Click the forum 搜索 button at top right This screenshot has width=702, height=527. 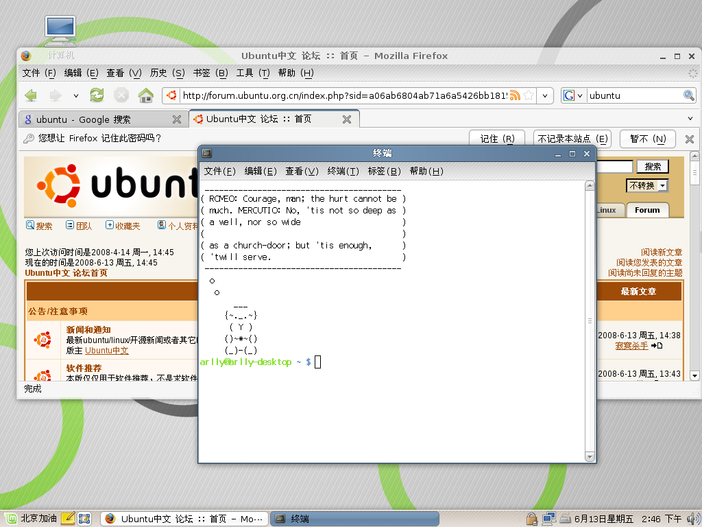pyautogui.click(x=653, y=167)
